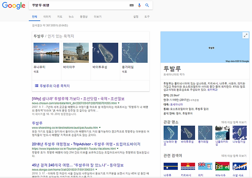Open the 더보기 menu

point(98,17)
